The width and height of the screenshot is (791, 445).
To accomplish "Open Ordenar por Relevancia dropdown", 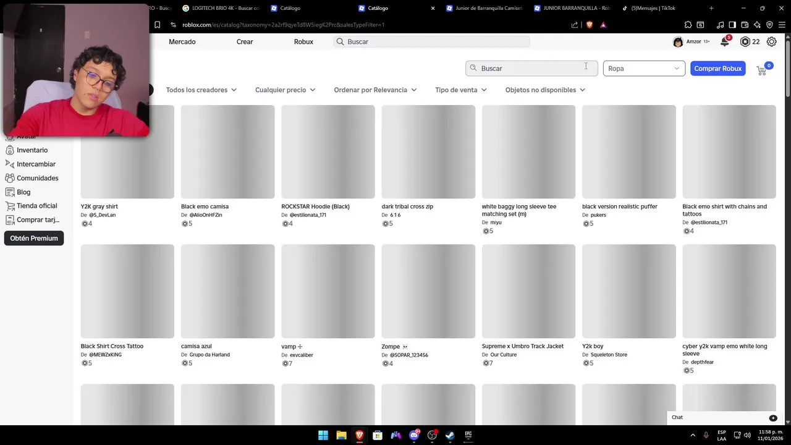I will pyautogui.click(x=375, y=90).
